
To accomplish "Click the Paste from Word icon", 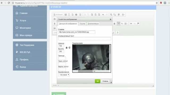I will [99, 15].
